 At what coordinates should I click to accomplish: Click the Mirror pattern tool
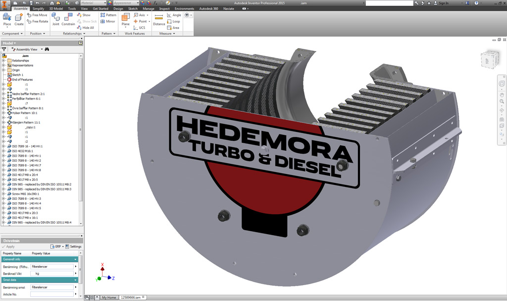pyautogui.click(x=107, y=21)
